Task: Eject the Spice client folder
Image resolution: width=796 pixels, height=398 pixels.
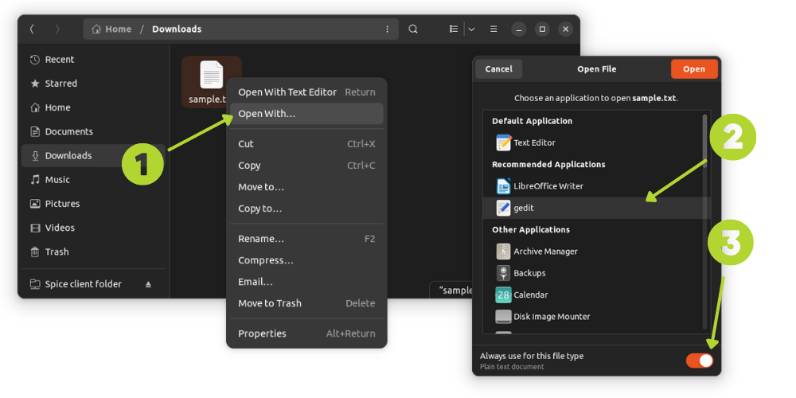Action: [x=148, y=284]
